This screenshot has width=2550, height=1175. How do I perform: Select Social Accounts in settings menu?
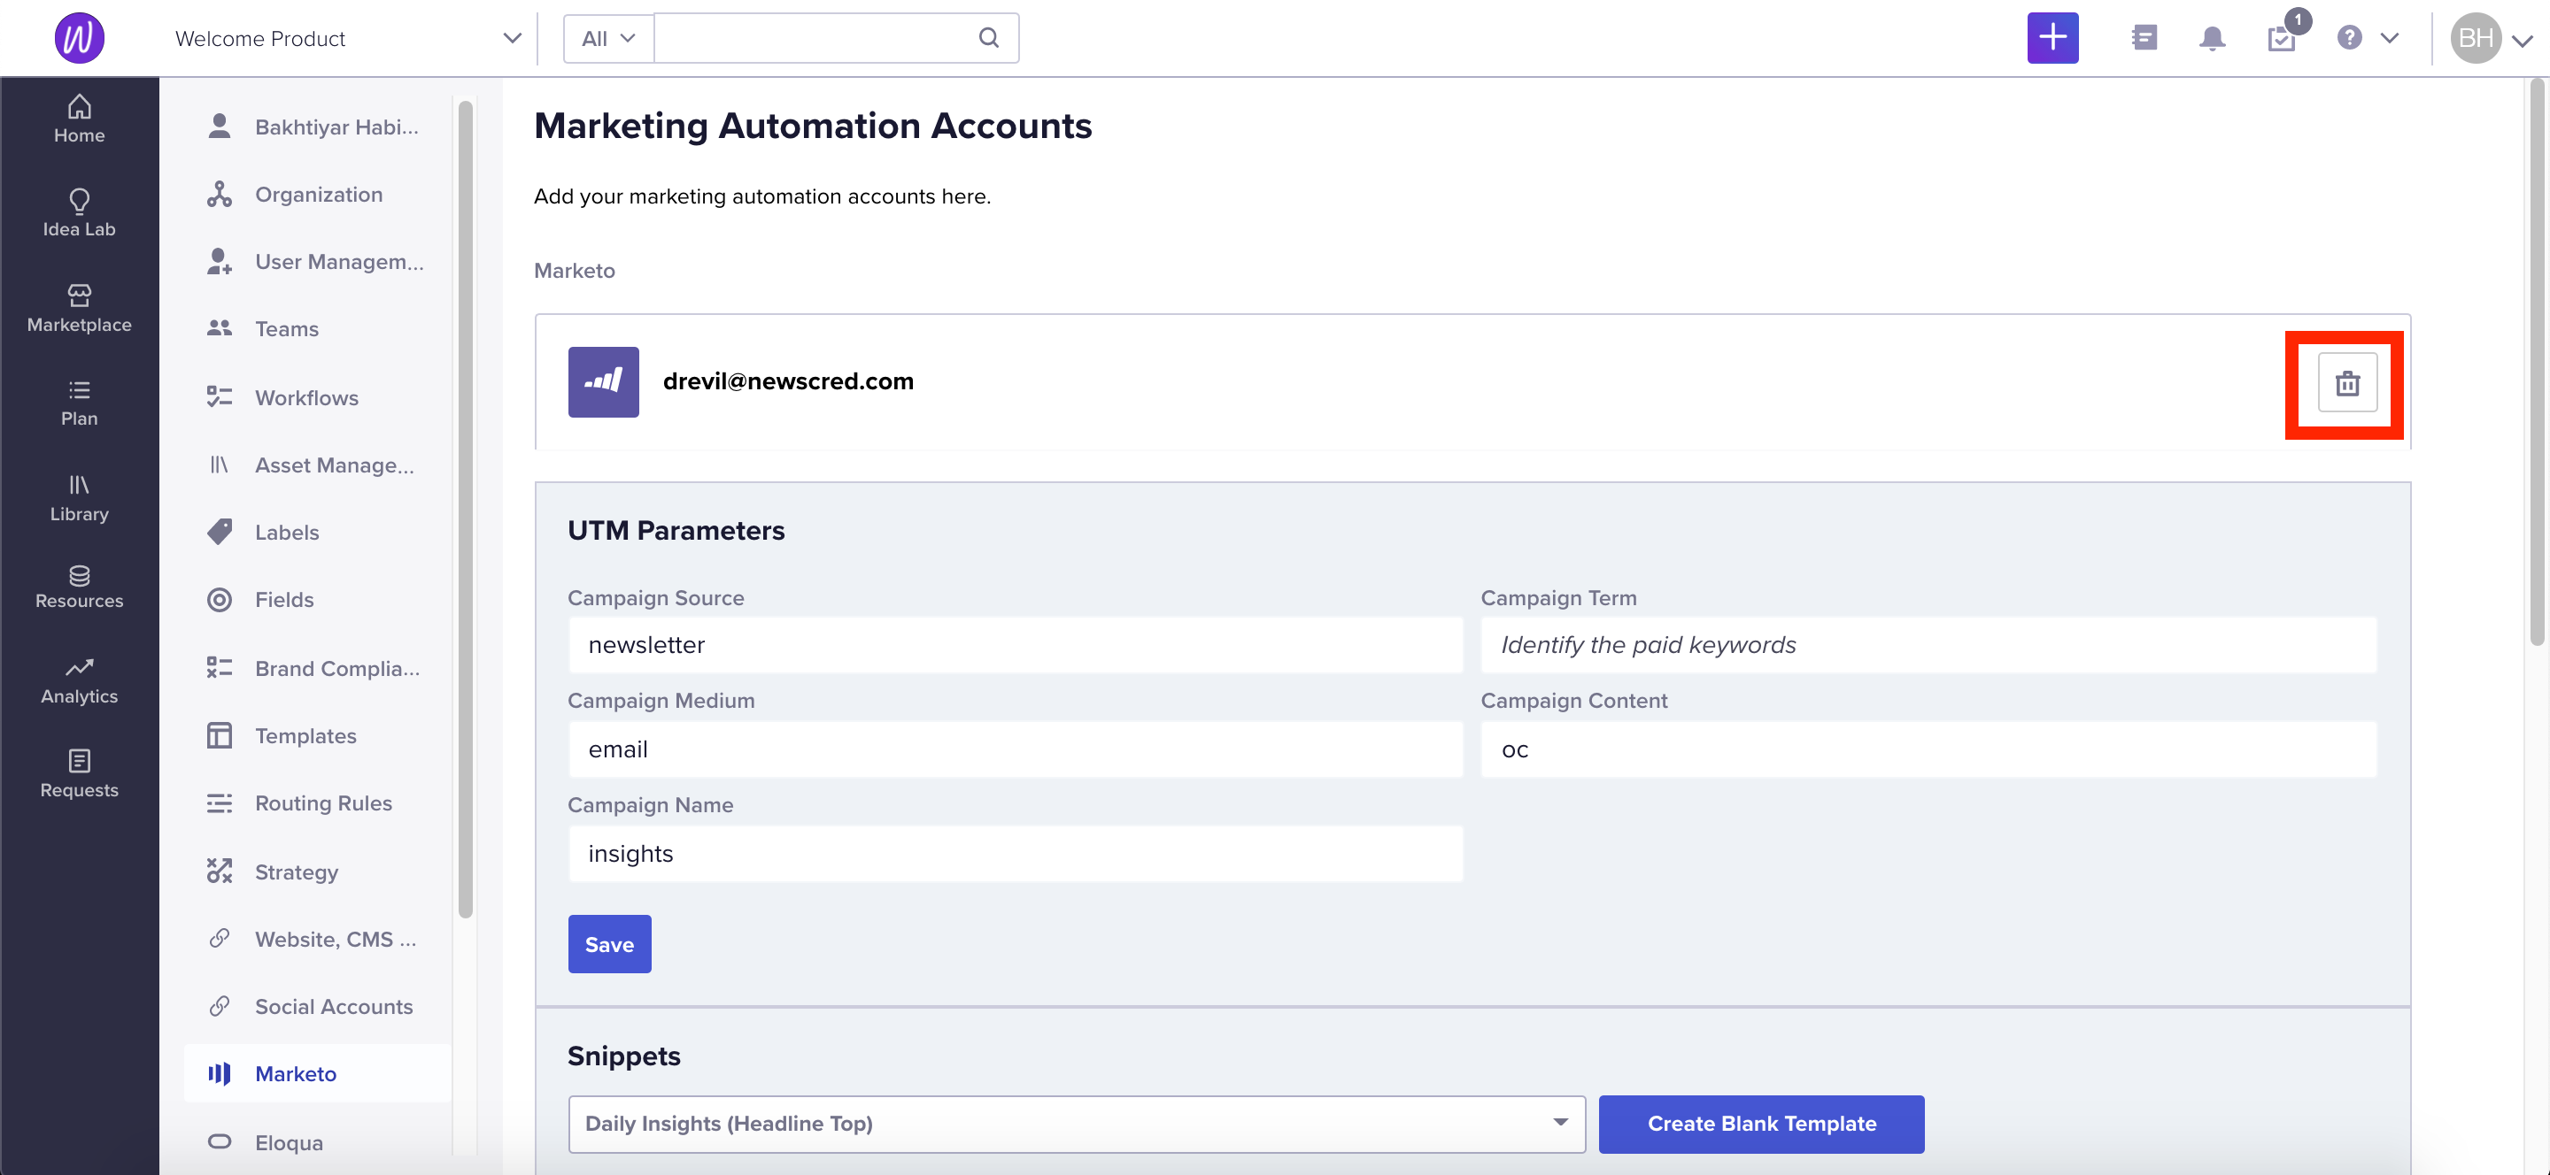click(x=317, y=1006)
